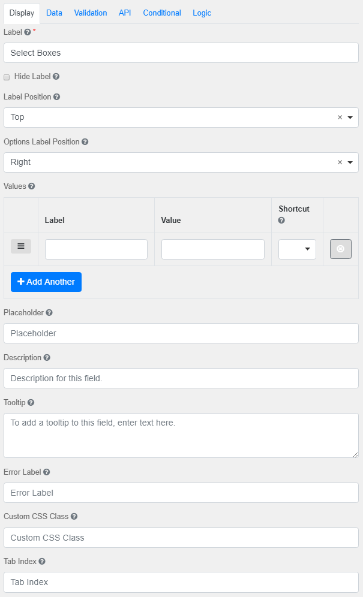363x597 pixels.
Task: Click the Description help icon
Action: pyautogui.click(x=48, y=357)
